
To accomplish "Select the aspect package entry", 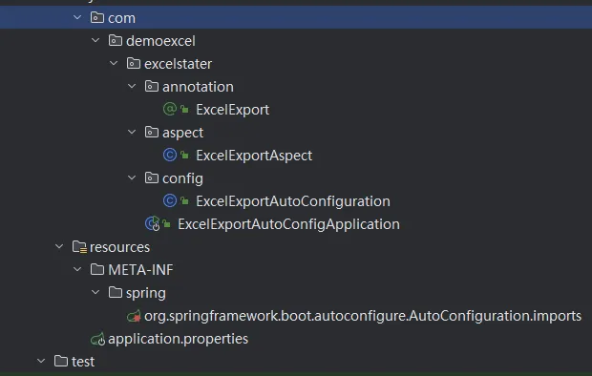I will click(x=182, y=133).
